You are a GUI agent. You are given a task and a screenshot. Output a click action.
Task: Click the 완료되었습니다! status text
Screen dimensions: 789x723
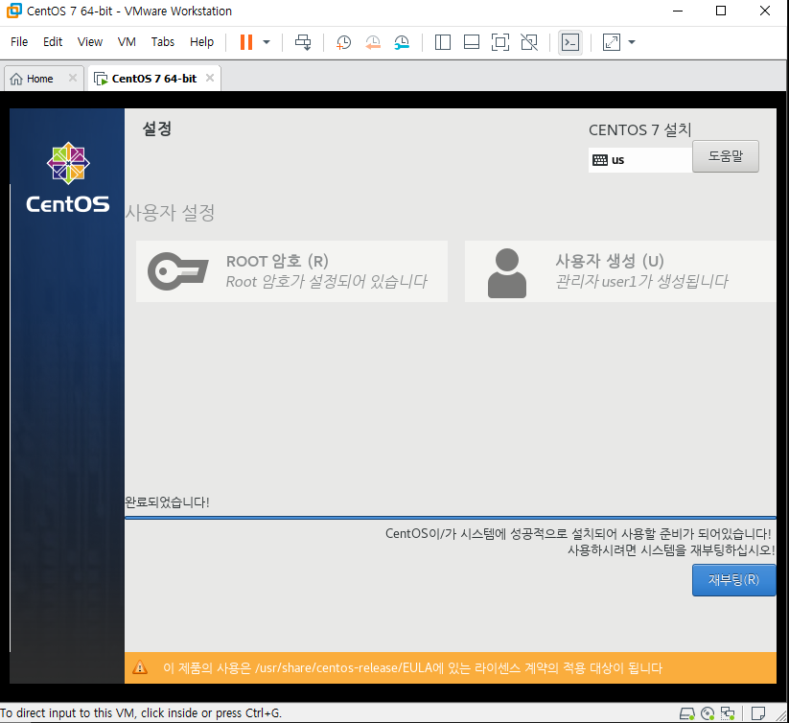click(x=167, y=502)
